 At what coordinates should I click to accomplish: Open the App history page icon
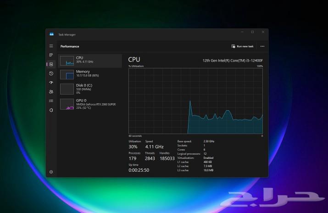[51, 73]
